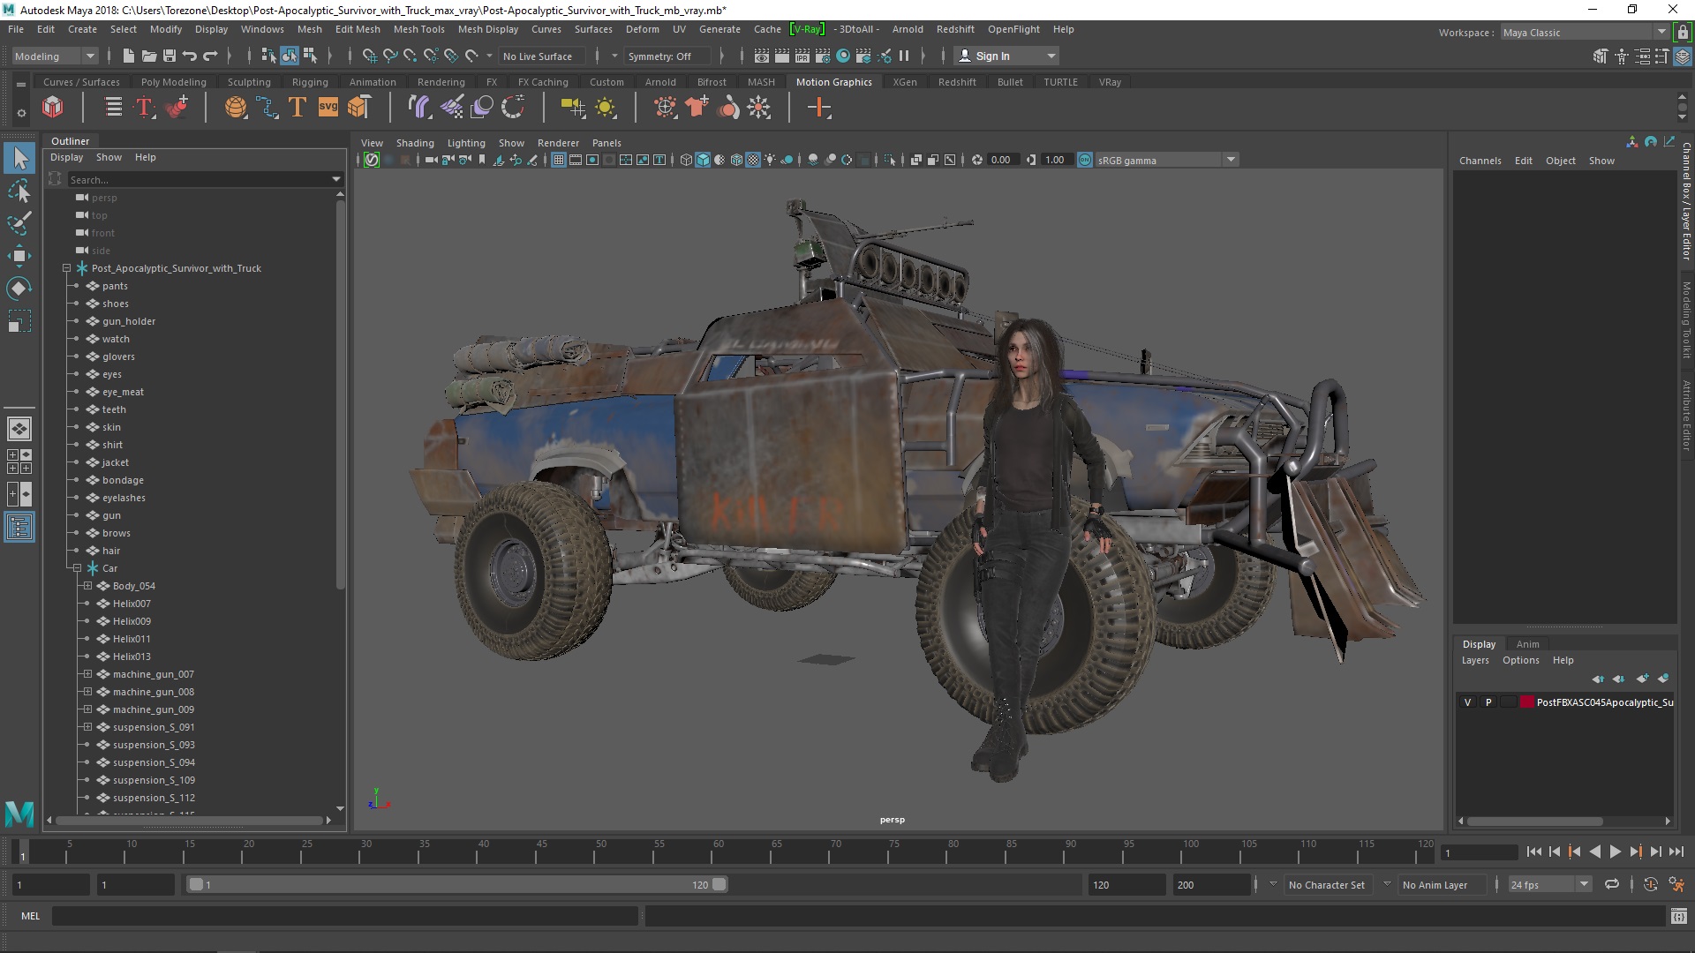Open the viewport Shading menu
The width and height of the screenshot is (1695, 953).
(415, 143)
